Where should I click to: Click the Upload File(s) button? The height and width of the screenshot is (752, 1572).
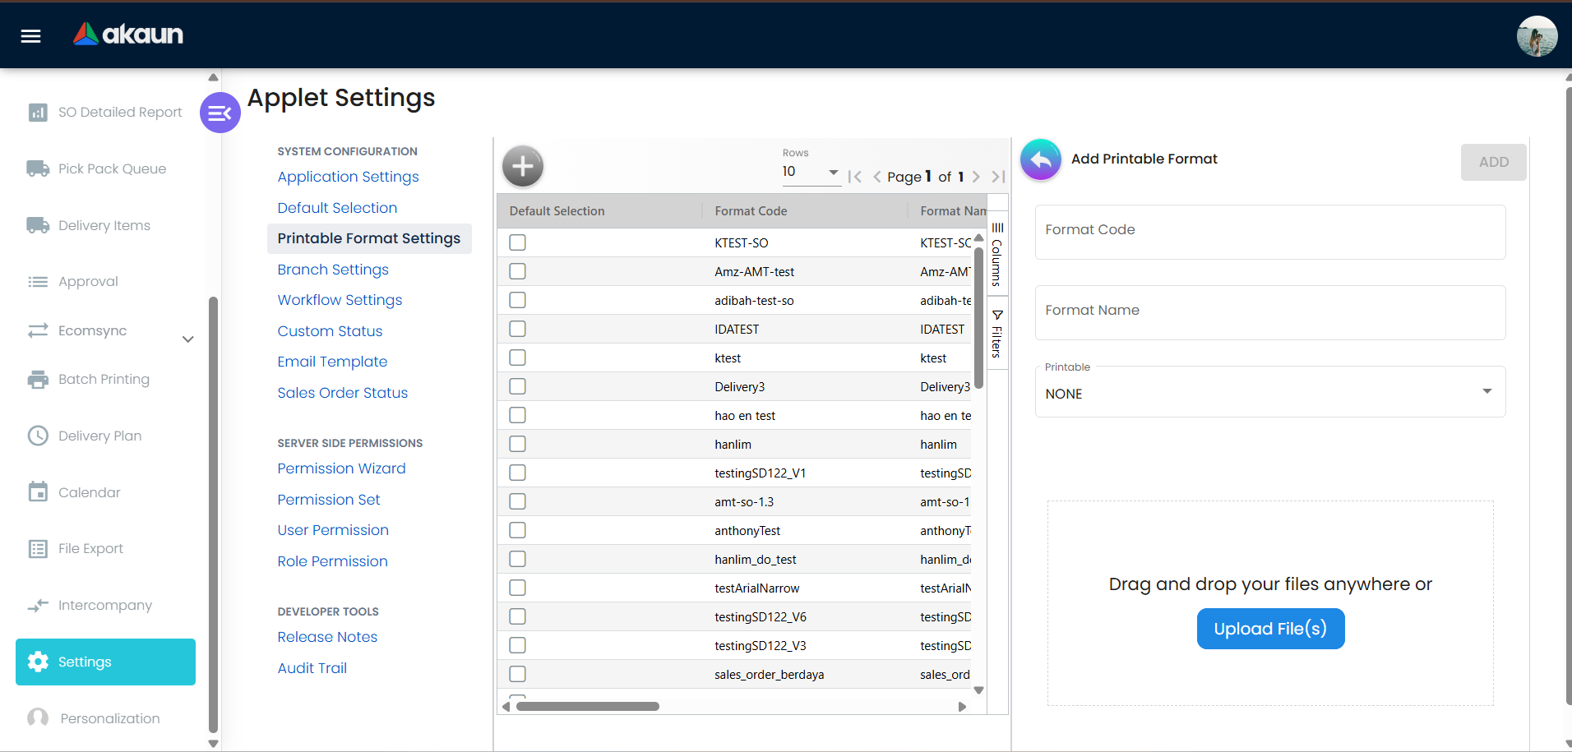pos(1269,629)
